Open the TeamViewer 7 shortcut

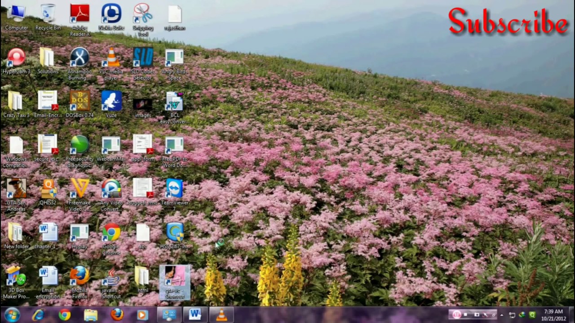174,195
